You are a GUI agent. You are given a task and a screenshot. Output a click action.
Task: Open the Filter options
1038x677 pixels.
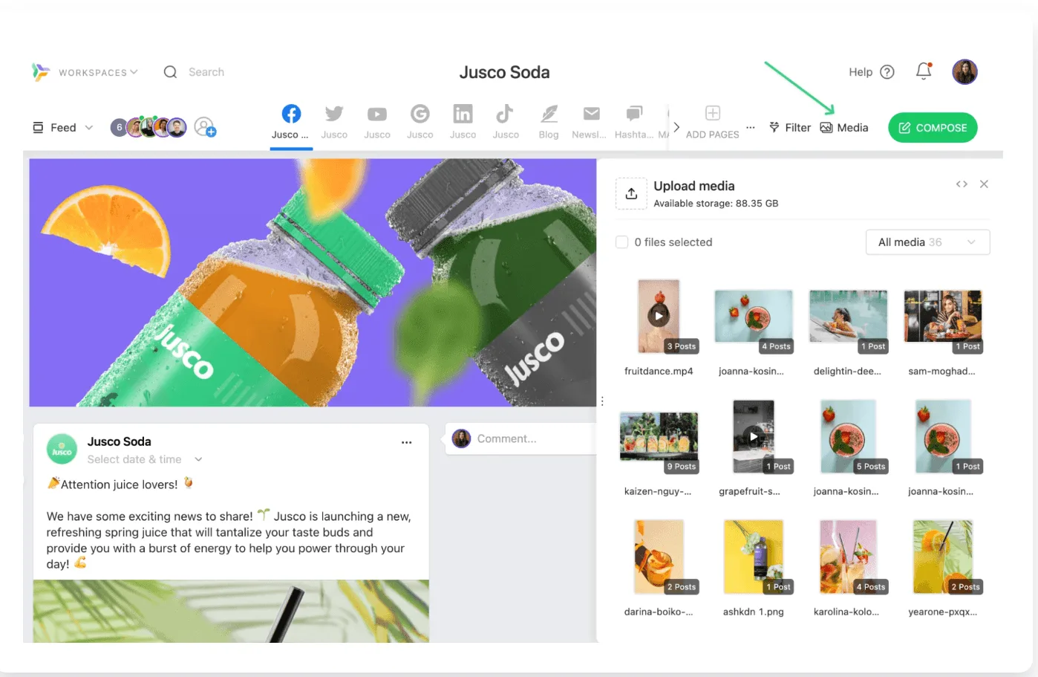(x=790, y=128)
